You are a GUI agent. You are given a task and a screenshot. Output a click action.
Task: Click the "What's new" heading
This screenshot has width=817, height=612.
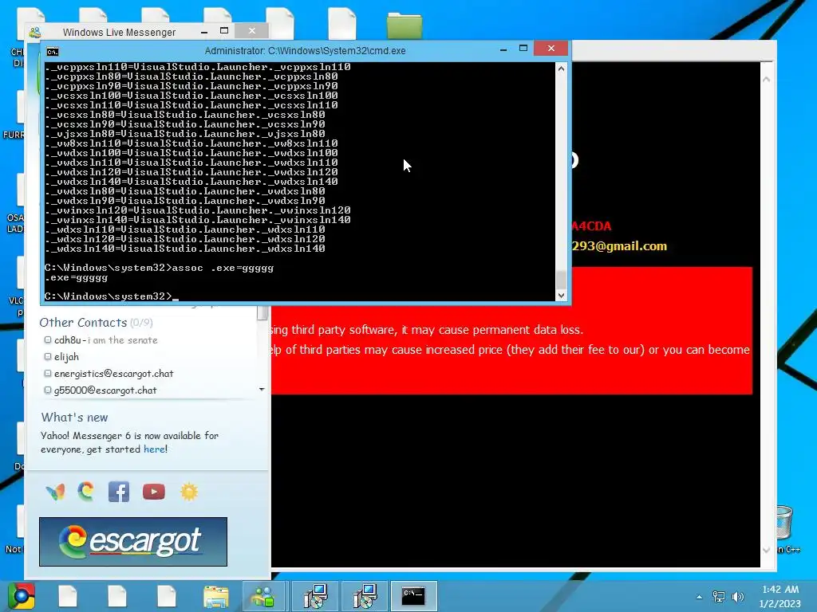74,418
